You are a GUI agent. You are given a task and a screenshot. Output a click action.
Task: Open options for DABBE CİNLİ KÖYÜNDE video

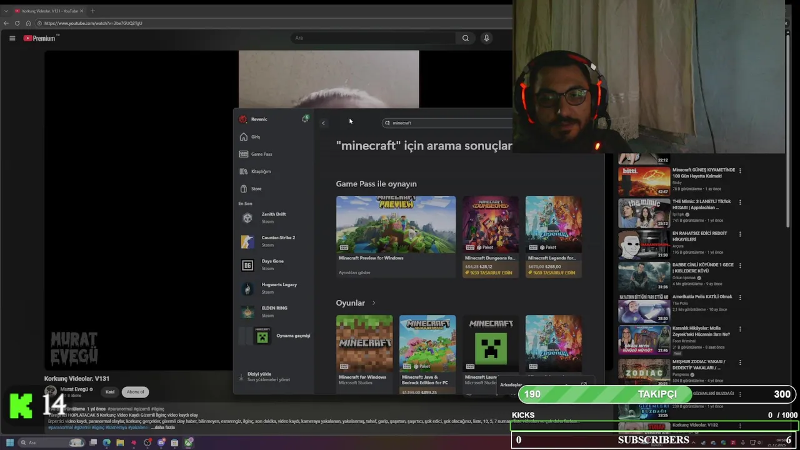tap(740, 266)
